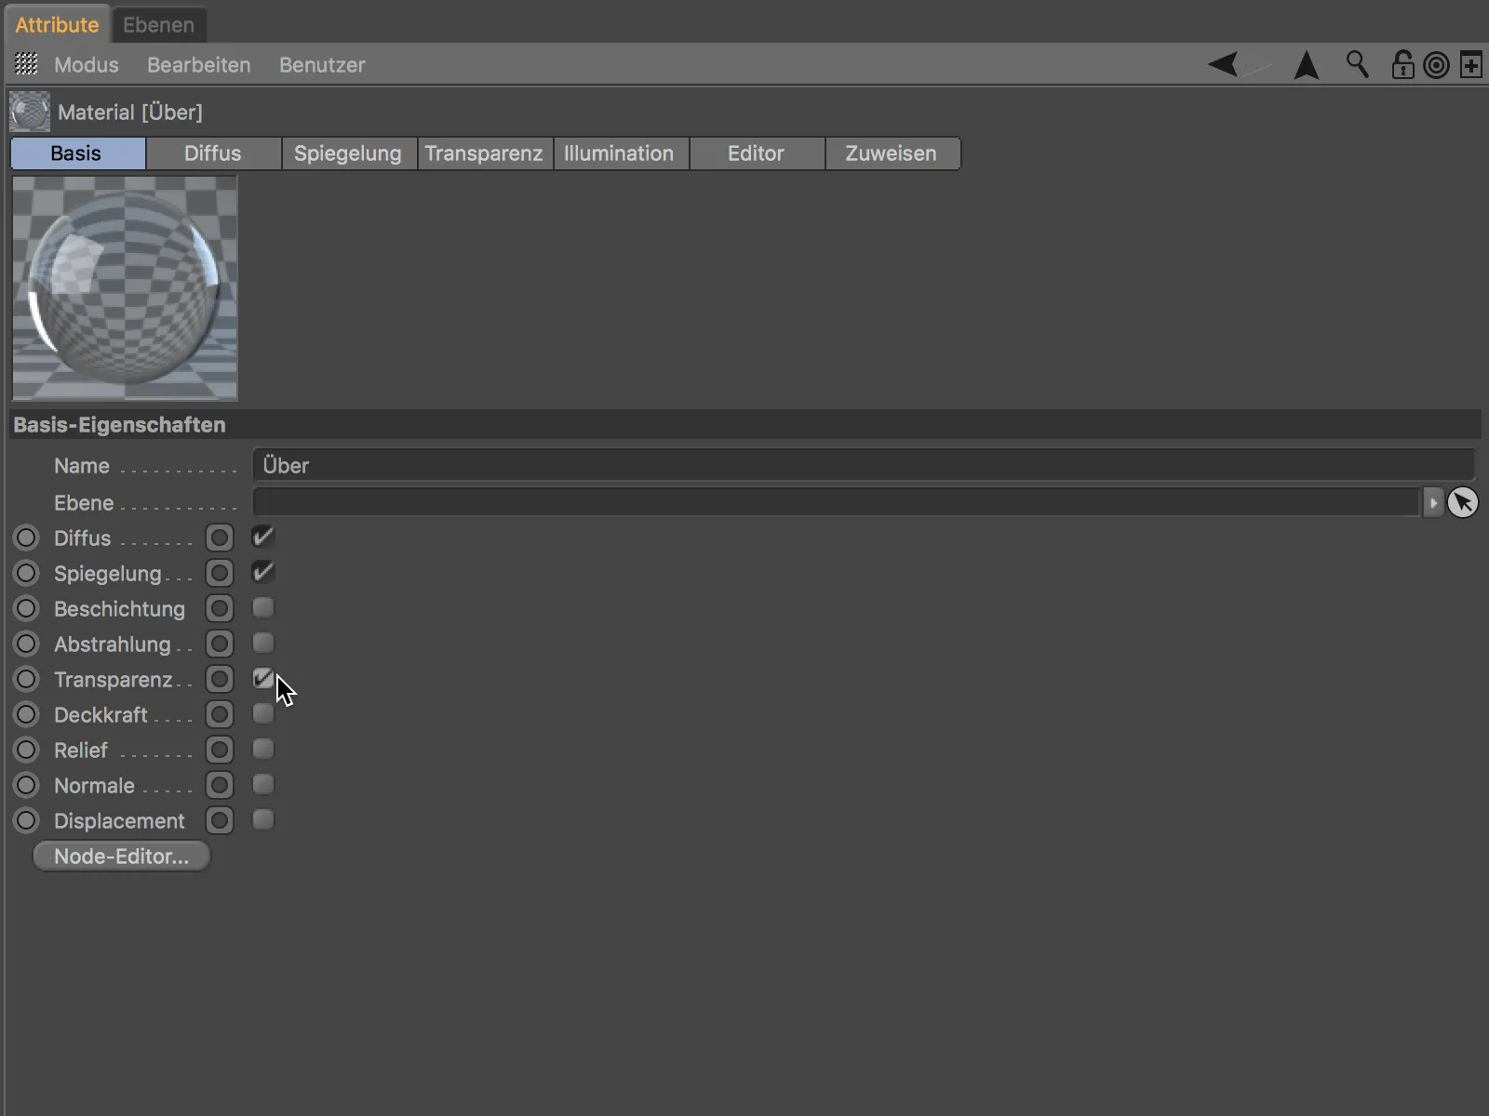The width and height of the screenshot is (1489, 1116).
Task: Click the Displacement keyframe circle on left
Action: [26, 820]
